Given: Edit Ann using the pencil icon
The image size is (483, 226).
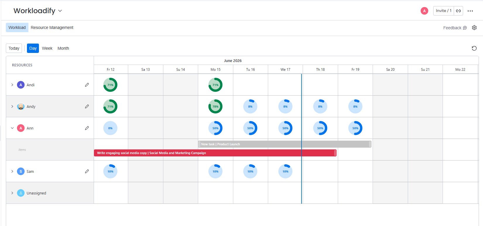Looking at the screenshot, I should (x=87, y=128).
